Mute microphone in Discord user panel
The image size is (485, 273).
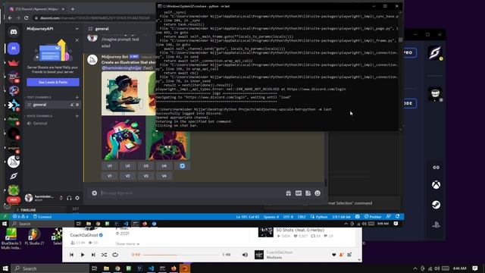61,198
